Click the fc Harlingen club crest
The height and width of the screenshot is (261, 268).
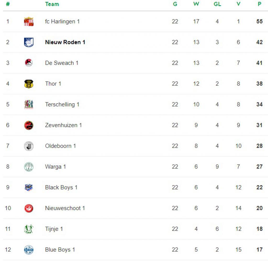click(29, 22)
